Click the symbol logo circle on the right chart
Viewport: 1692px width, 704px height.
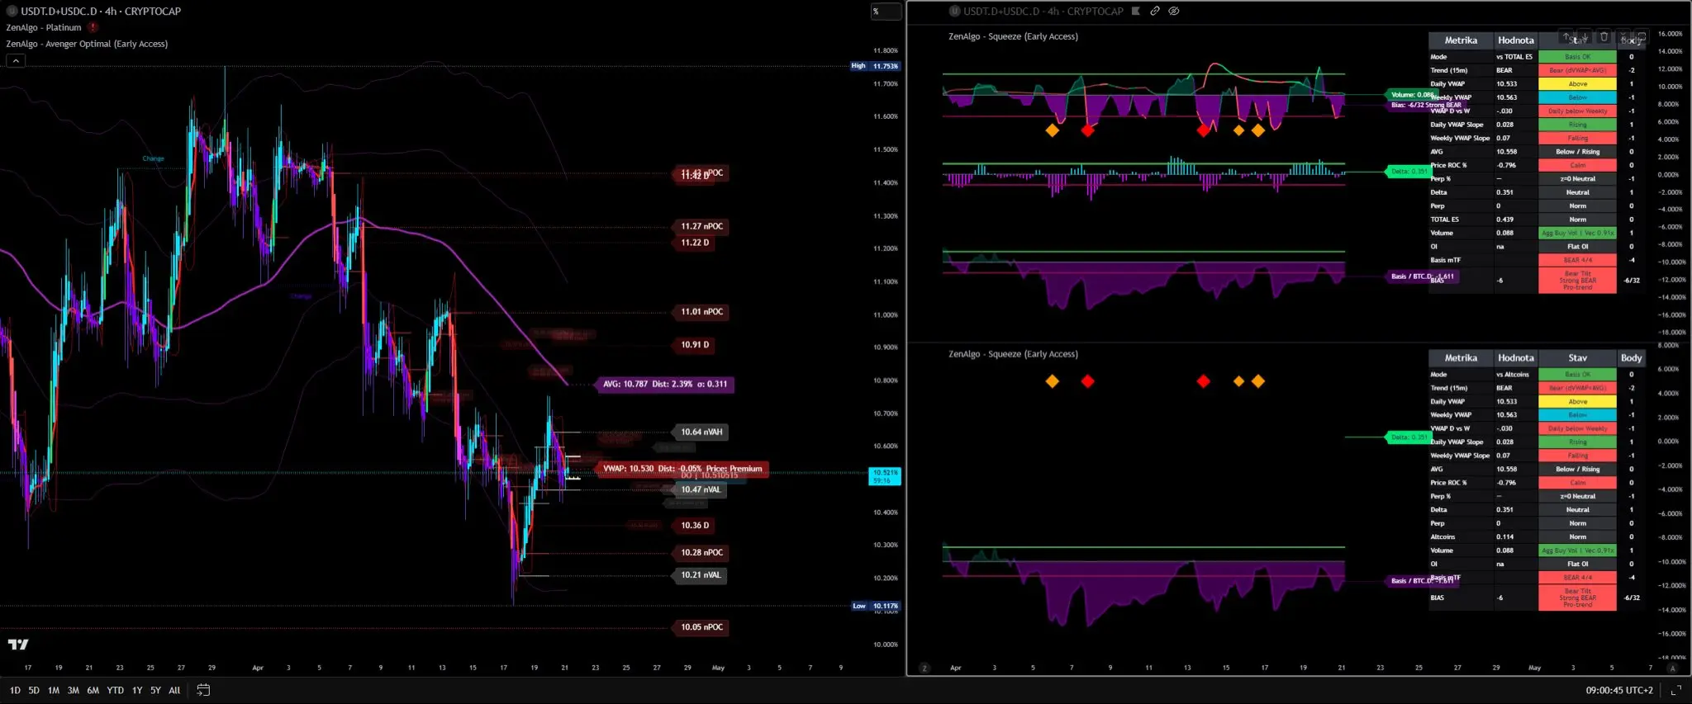pos(954,11)
